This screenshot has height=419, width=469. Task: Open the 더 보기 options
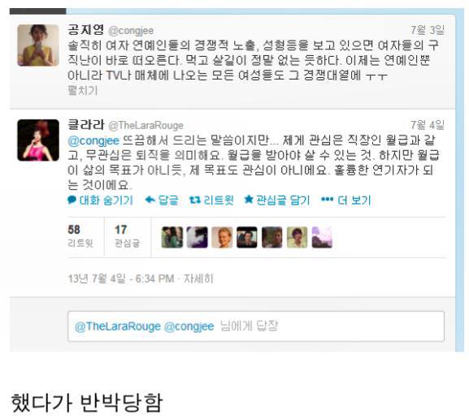coord(354,201)
